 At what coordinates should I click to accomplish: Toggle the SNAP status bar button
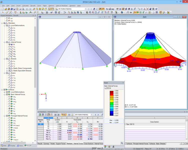94,148
